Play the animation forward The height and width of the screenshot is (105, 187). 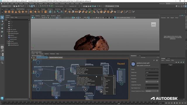pyautogui.click(x=177, y=103)
